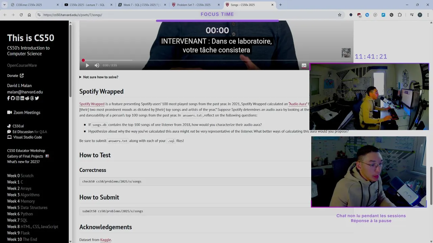Email malan@harvard.edu link
Screen dimensions: 433x243
pos(25,92)
